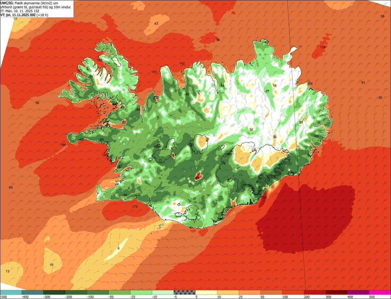
Task: Click the '-90' value on the peninsula
Action: coord(101,139)
